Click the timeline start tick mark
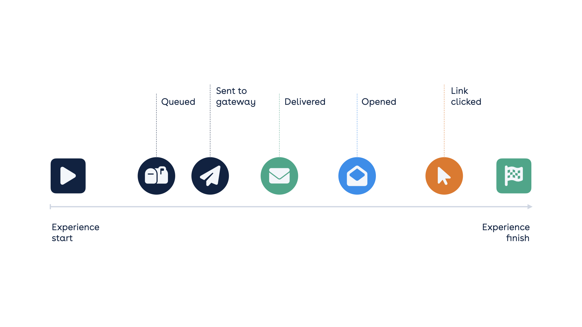Image resolution: width=582 pixels, height=327 pixels. [50, 207]
